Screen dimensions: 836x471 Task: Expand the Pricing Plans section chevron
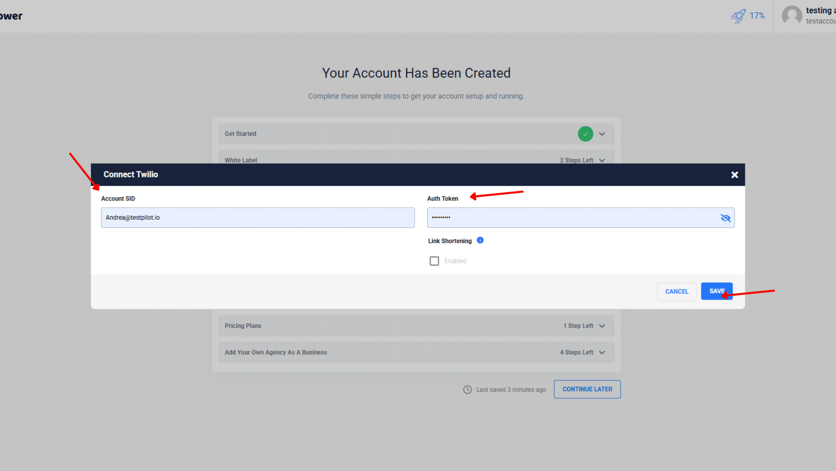point(602,326)
